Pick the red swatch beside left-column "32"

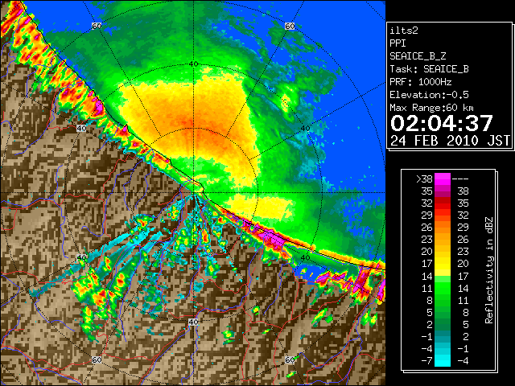click(443, 203)
